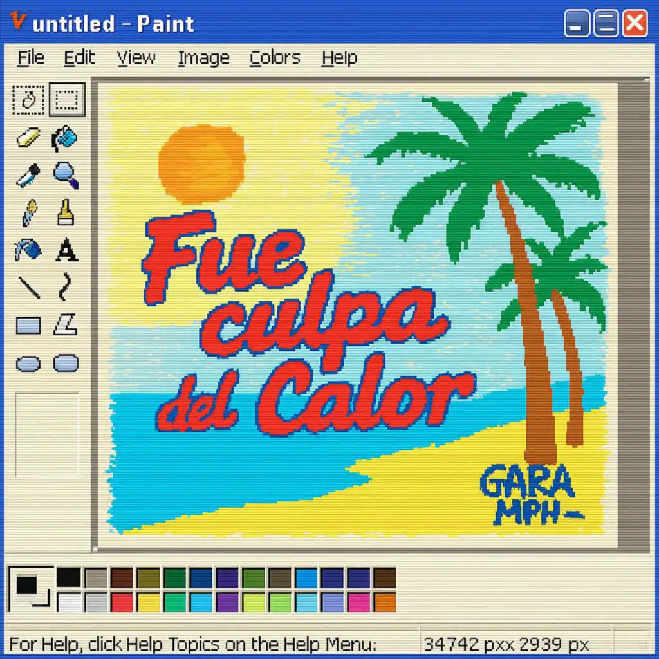Select the straight Line tool
659x659 pixels.
(x=30, y=288)
